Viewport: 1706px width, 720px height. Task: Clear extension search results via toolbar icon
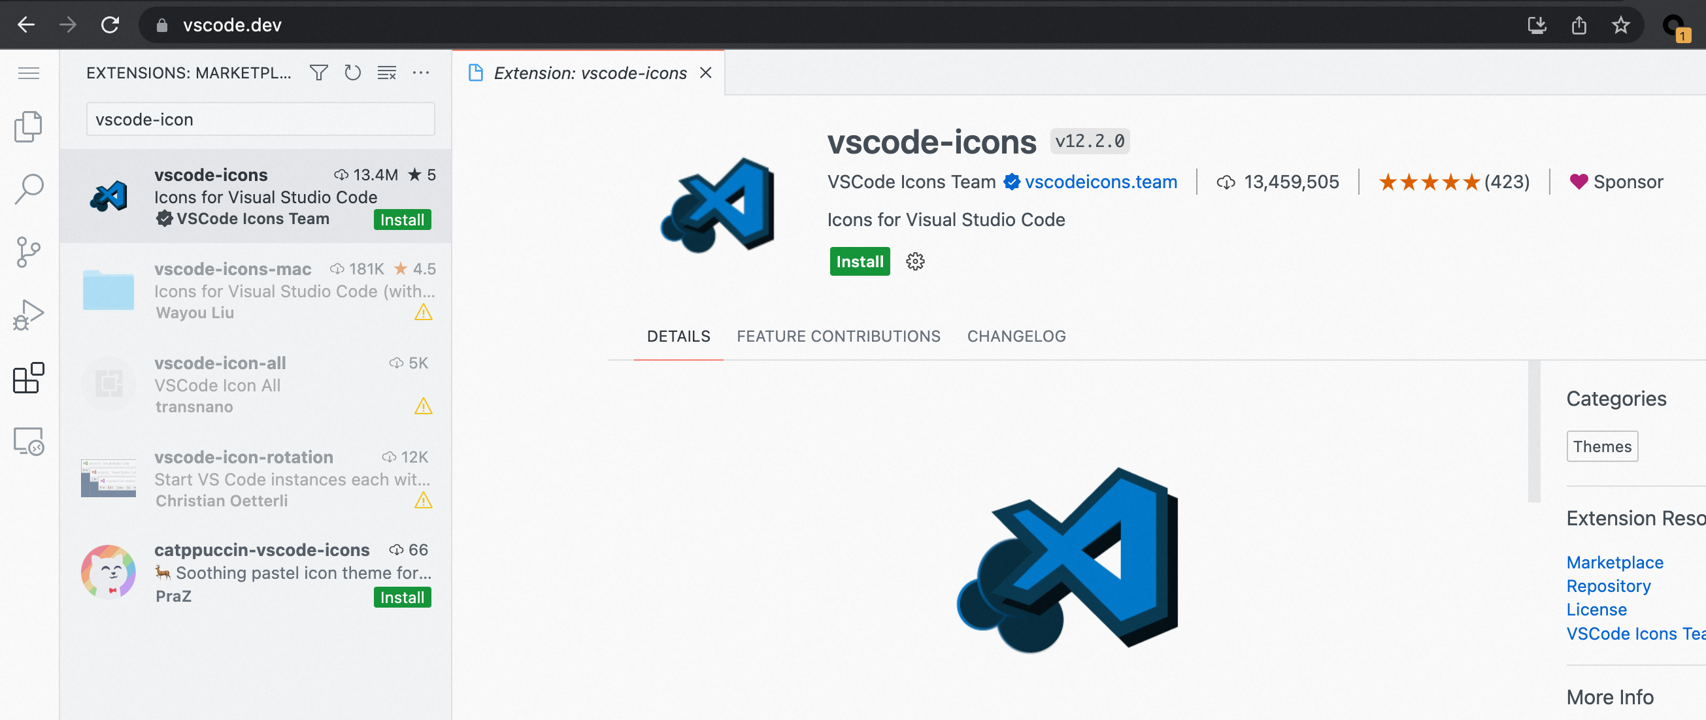387,73
